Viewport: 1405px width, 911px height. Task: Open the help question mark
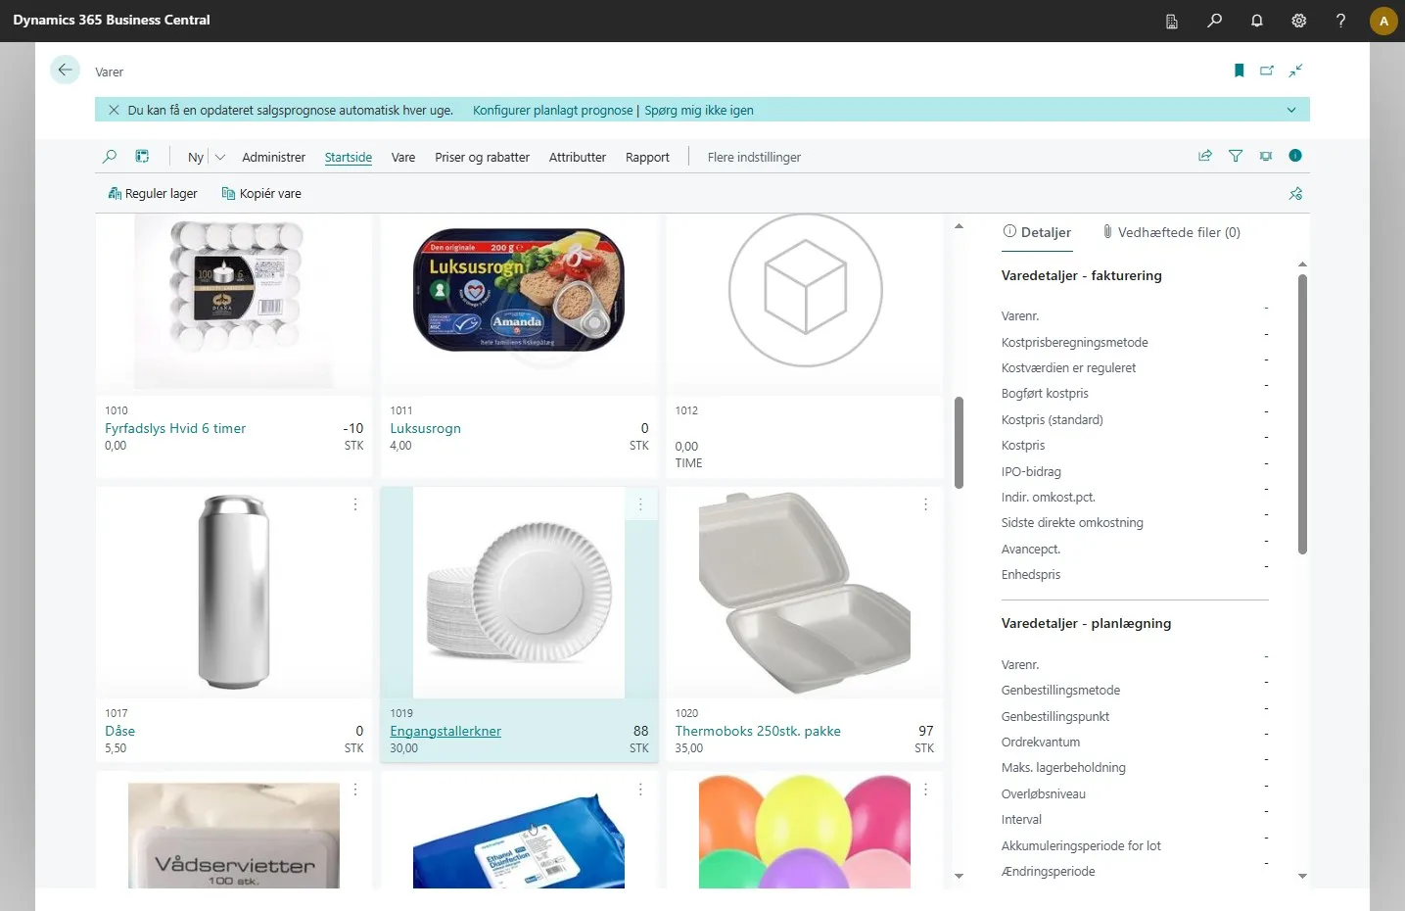pyautogui.click(x=1340, y=21)
